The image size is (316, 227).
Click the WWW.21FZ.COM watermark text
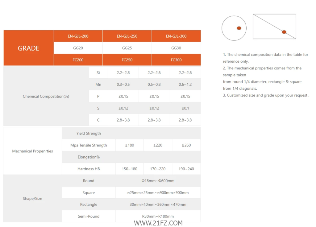158,223
